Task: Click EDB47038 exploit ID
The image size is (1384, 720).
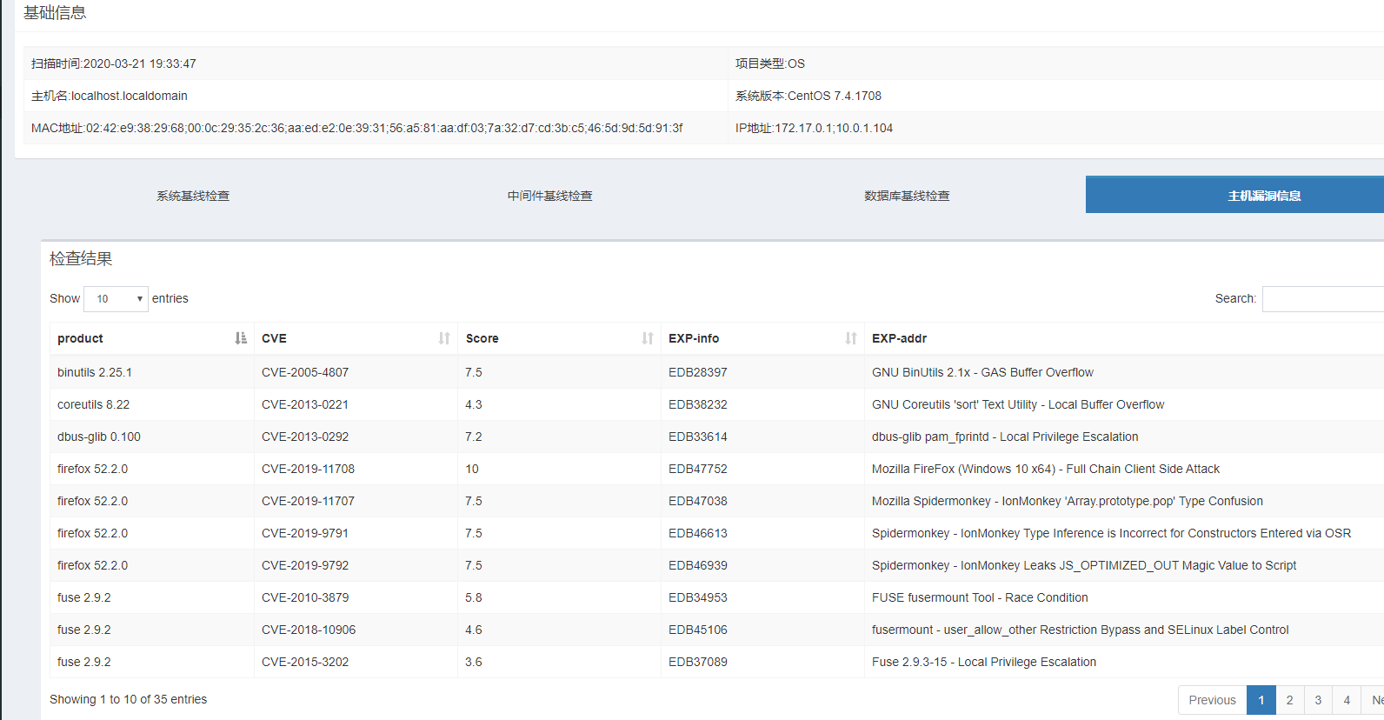Action: (698, 501)
